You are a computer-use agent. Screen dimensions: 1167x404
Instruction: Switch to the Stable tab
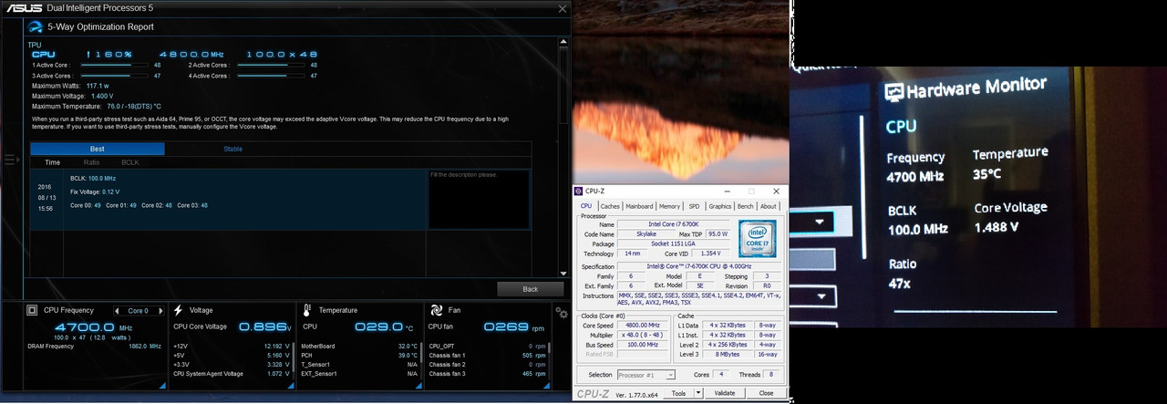point(233,149)
